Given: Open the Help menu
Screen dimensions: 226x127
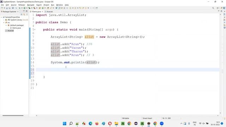Looking at the screenshot, I should tap(67, 5).
